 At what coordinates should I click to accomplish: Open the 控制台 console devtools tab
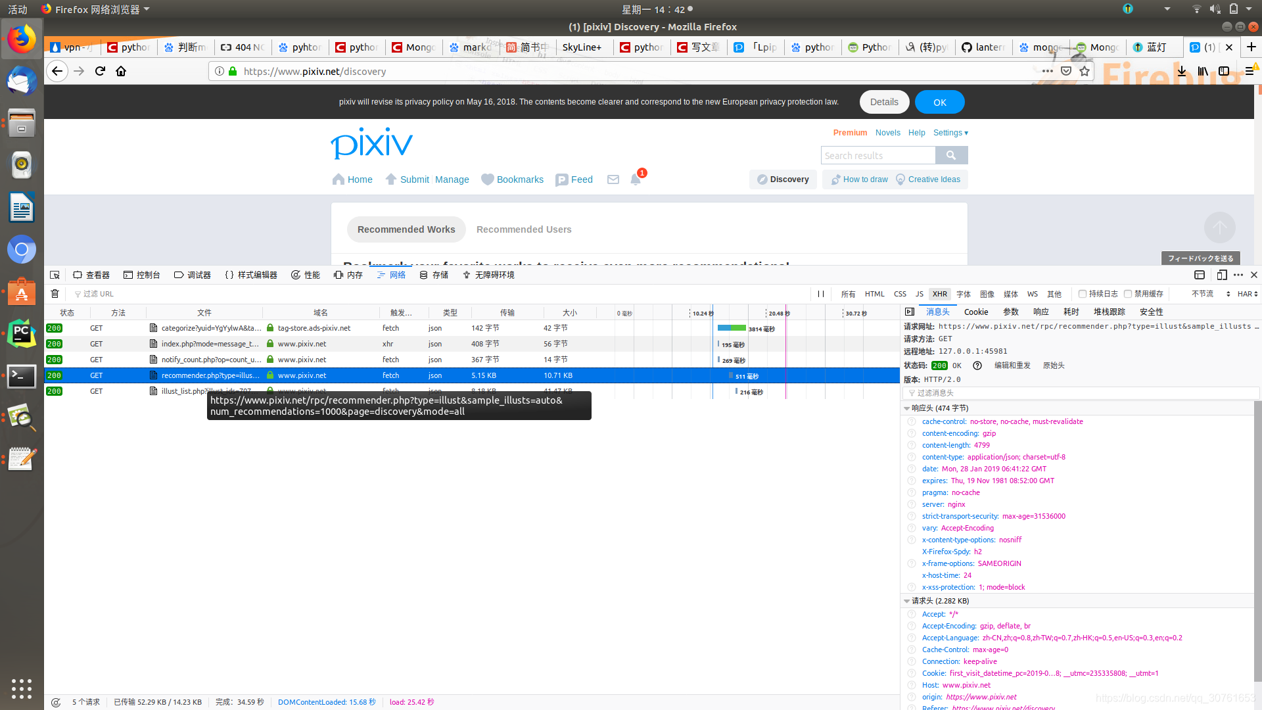click(x=142, y=275)
